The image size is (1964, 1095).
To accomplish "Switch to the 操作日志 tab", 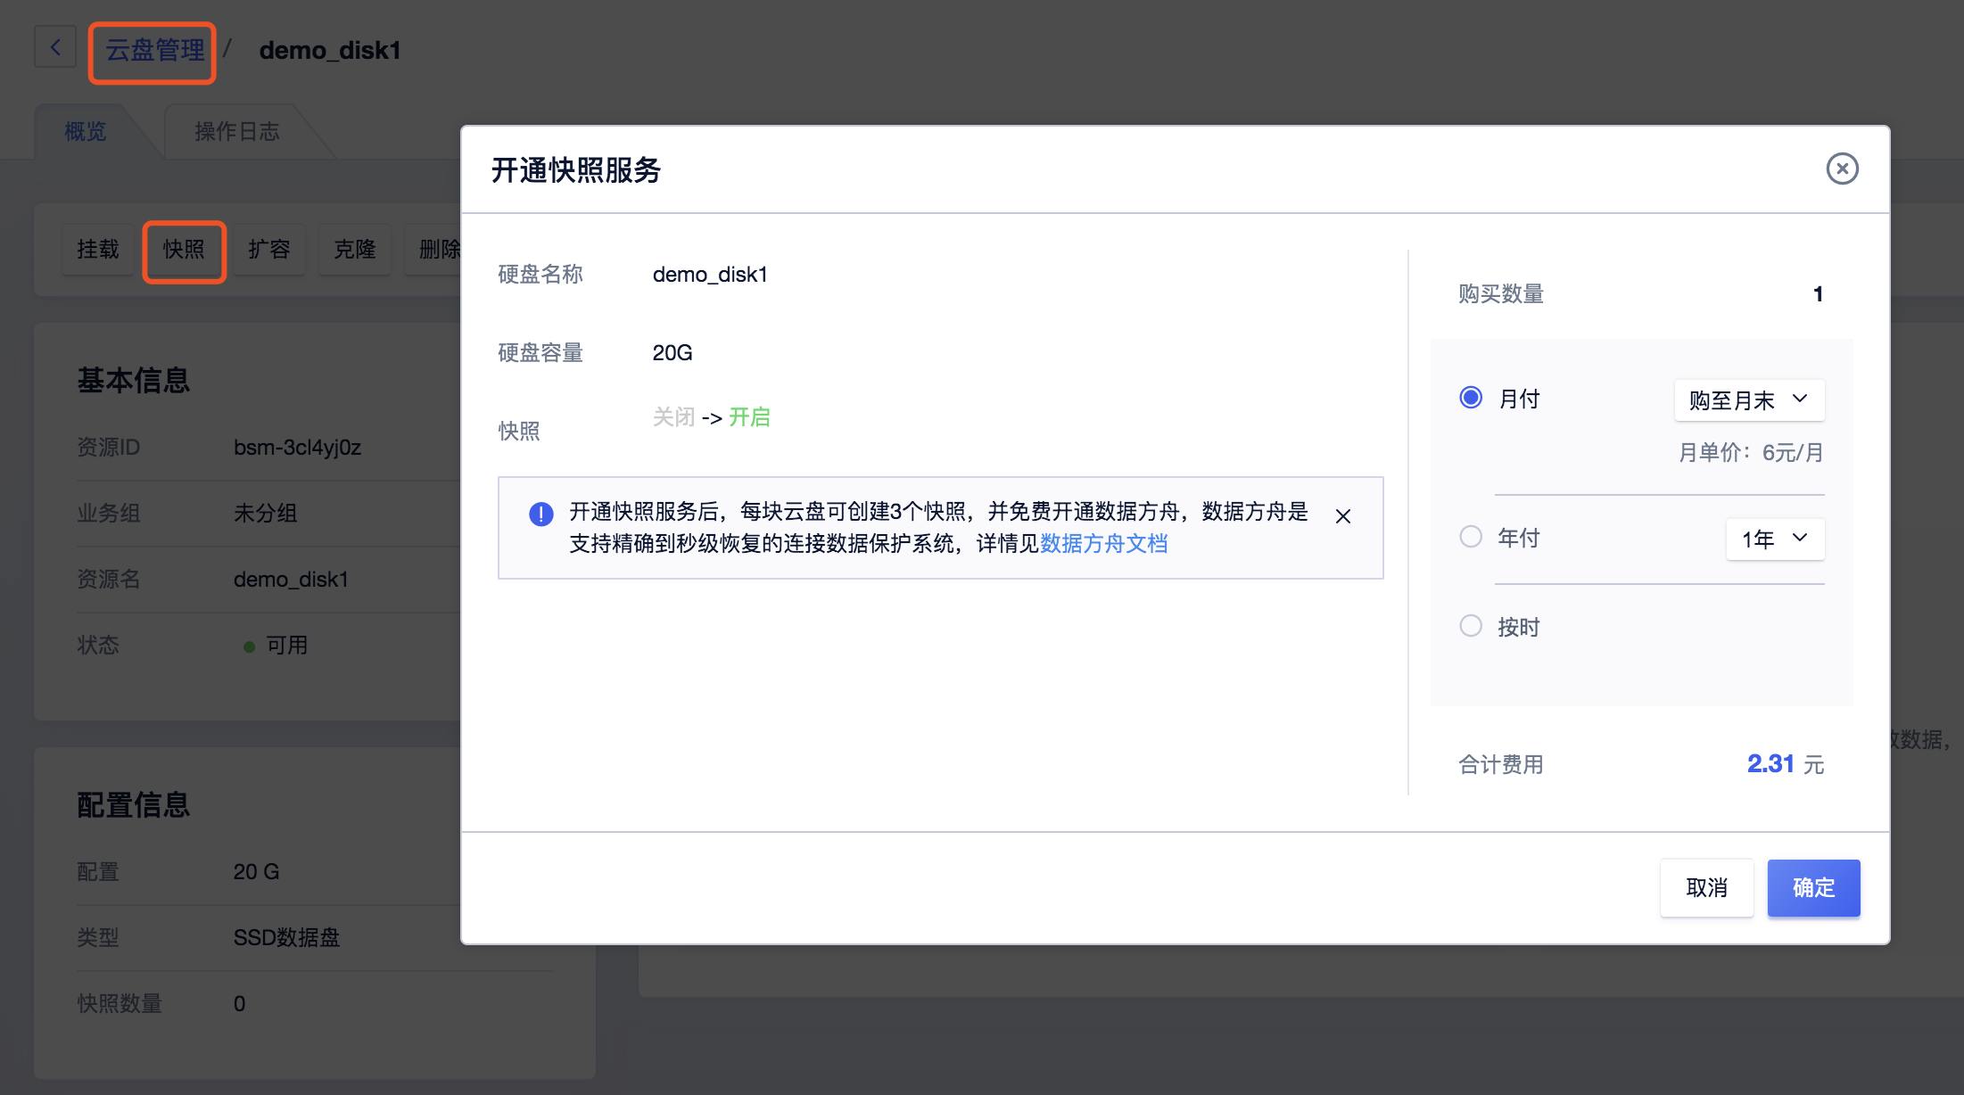I will tap(236, 131).
